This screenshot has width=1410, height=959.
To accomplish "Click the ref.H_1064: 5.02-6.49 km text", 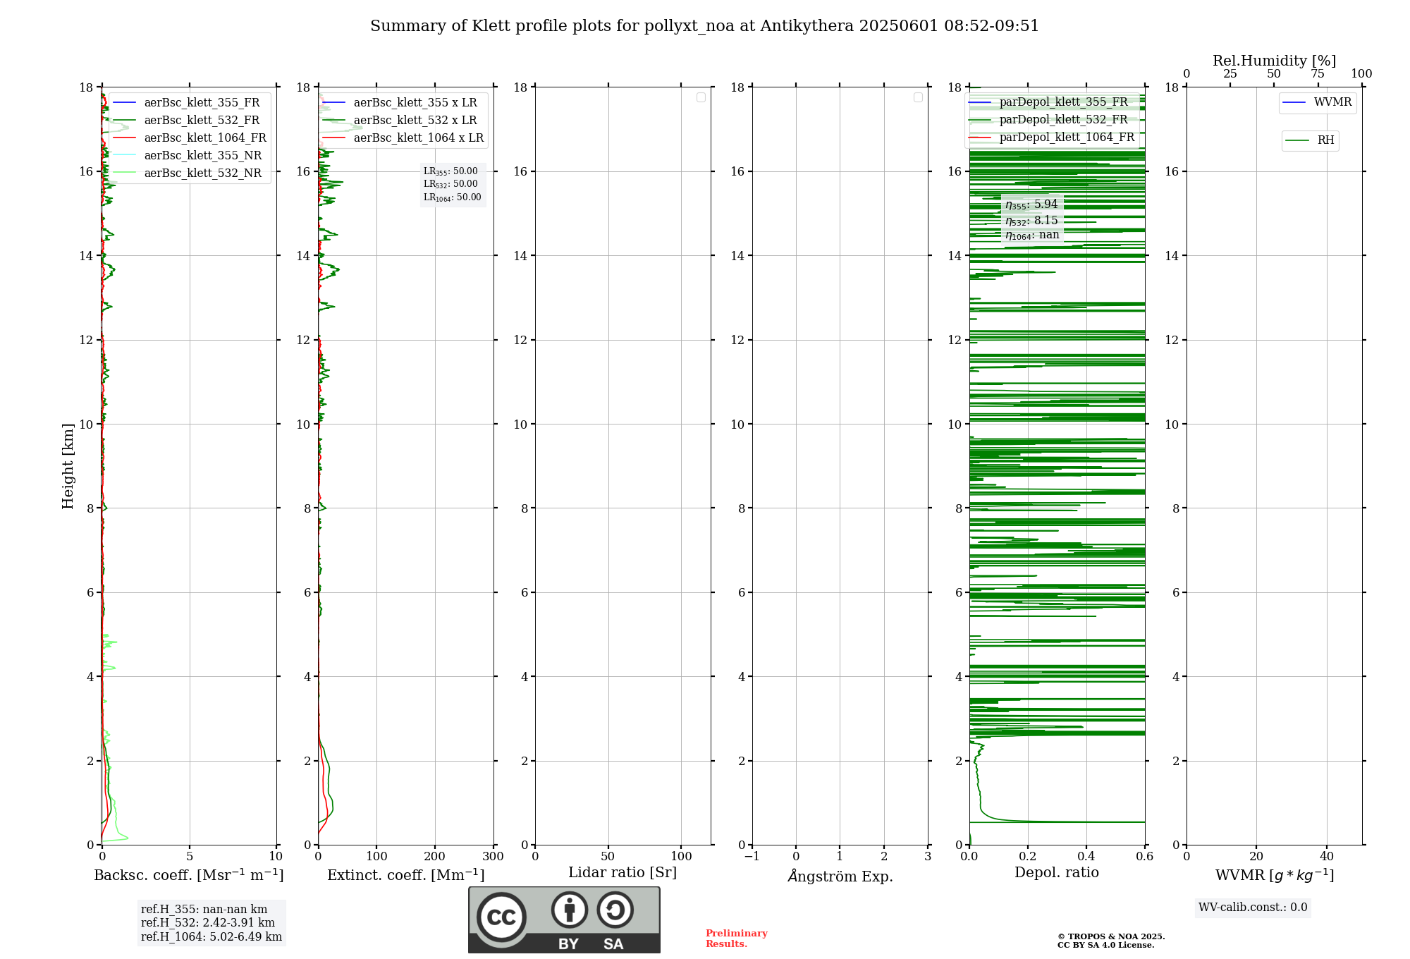I will 211,937.
